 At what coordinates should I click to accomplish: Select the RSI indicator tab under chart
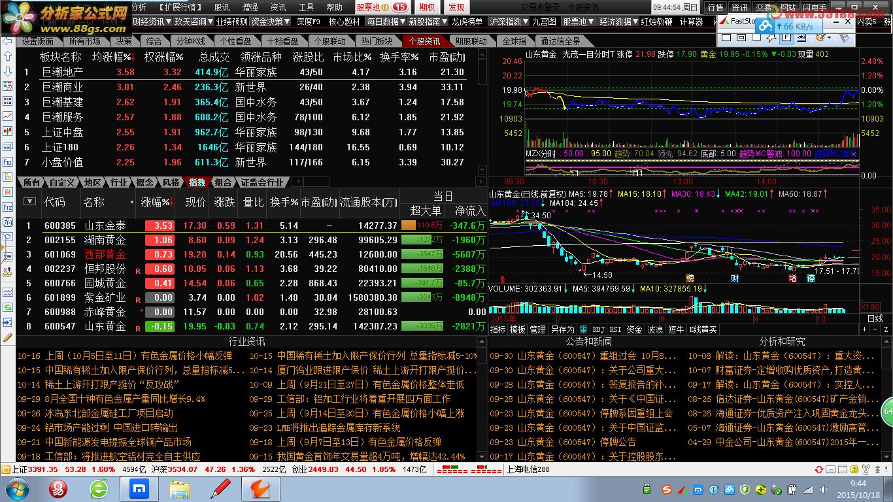(x=615, y=330)
